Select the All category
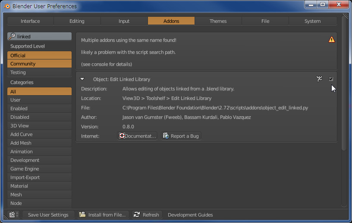The image size is (352, 223). point(40,91)
